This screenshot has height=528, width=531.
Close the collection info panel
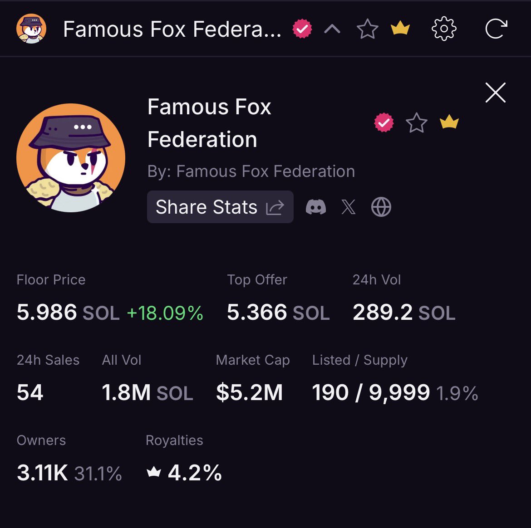click(495, 93)
